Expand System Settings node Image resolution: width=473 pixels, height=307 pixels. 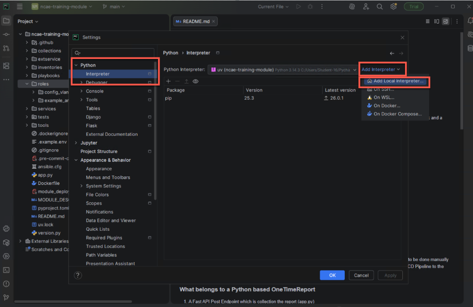pos(82,186)
